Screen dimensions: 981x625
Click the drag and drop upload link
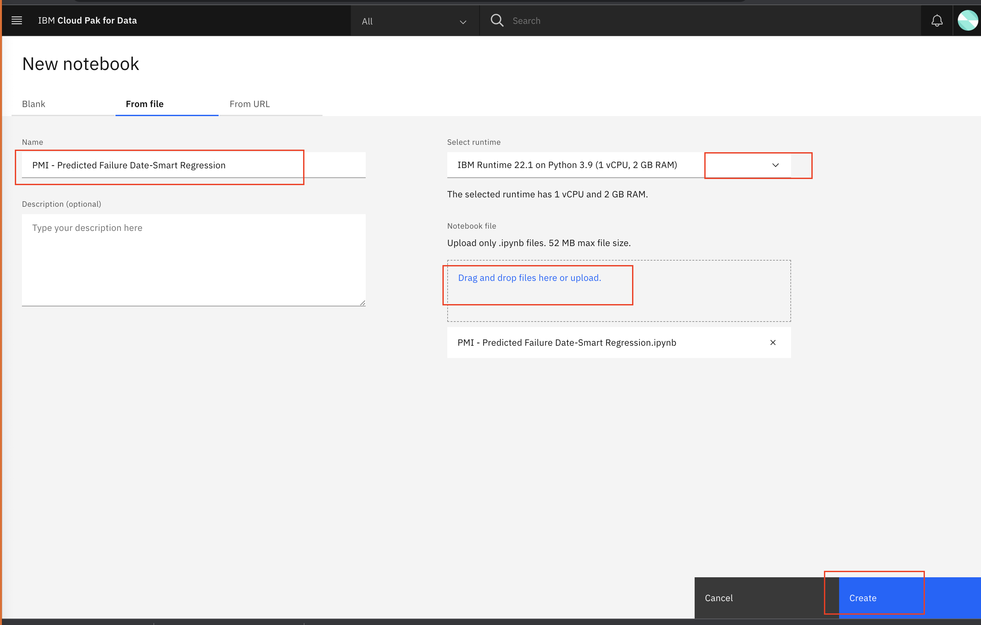pos(530,278)
